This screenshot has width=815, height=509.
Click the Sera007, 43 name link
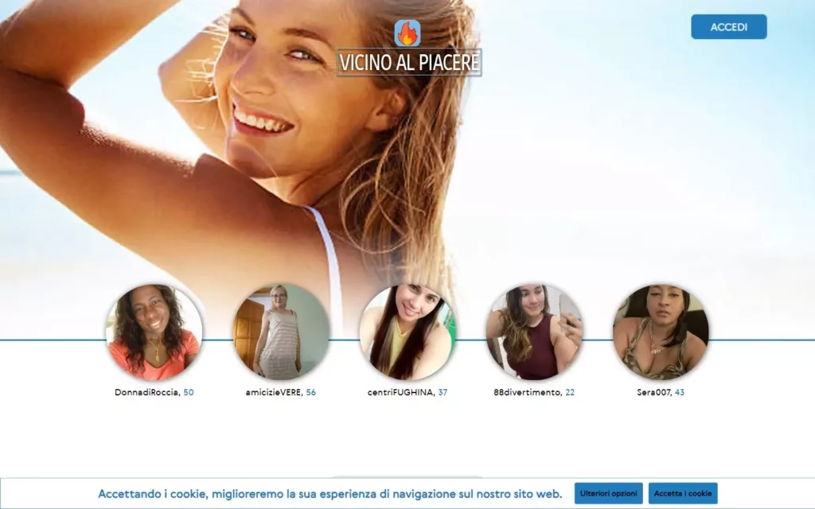pyautogui.click(x=660, y=391)
